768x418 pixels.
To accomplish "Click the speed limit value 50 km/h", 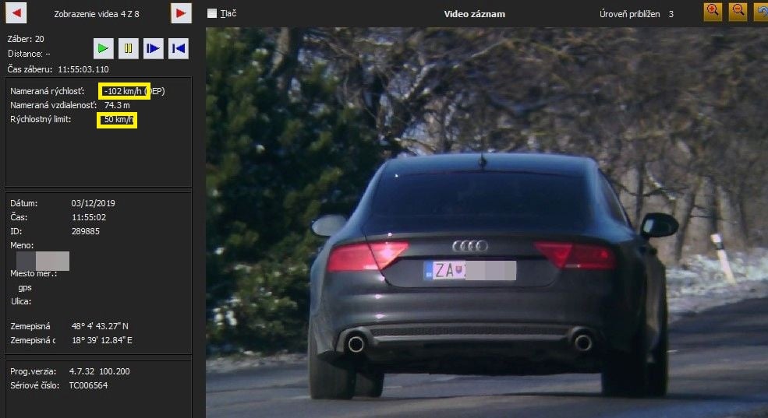I will pyautogui.click(x=117, y=120).
